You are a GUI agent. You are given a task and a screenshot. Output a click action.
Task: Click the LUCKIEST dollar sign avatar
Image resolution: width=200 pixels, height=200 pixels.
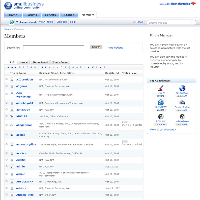click(x=160, y=102)
